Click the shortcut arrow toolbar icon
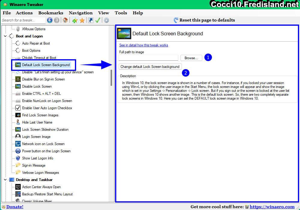The width and height of the screenshot is (300, 210). tap(91, 20)
